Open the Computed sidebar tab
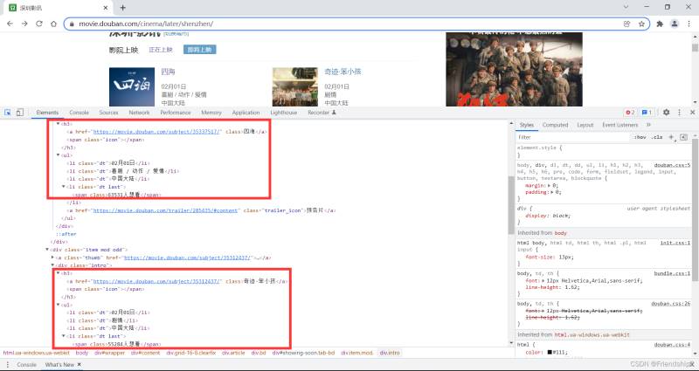 coord(555,125)
